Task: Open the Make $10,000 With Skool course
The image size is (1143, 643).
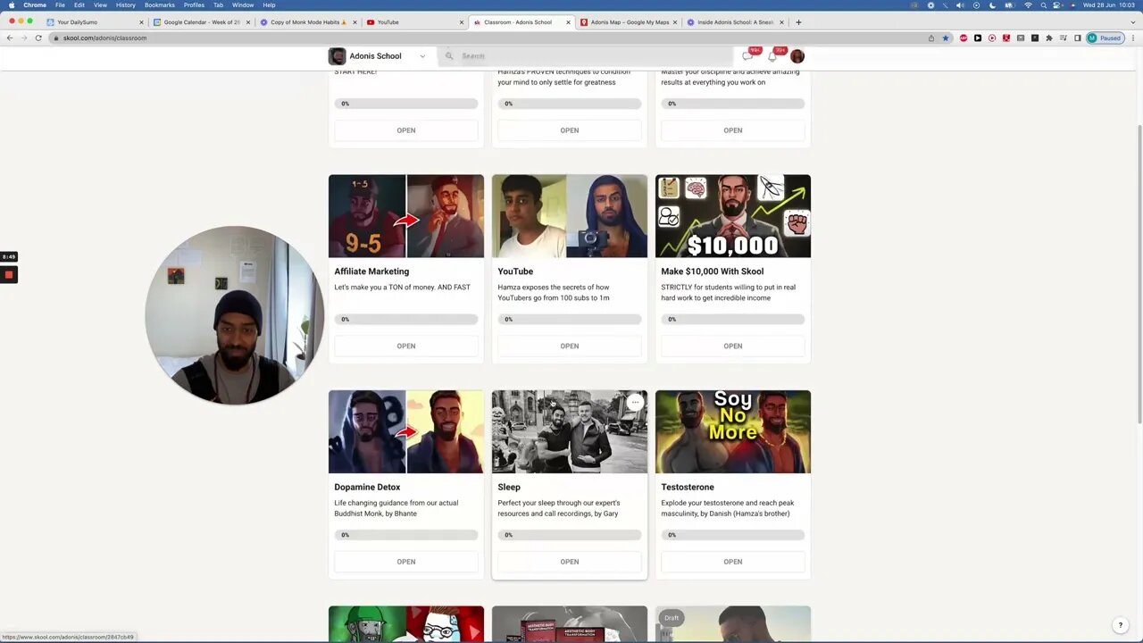Action: click(733, 346)
